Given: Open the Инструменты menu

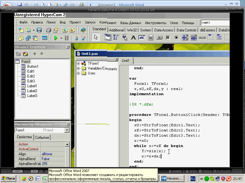Looking at the screenshot, I should [156, 23].
